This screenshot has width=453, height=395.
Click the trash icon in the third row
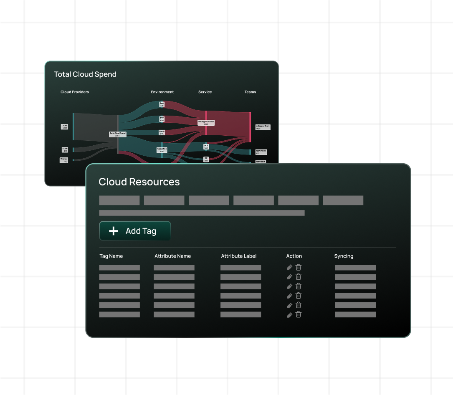[299, 286]
